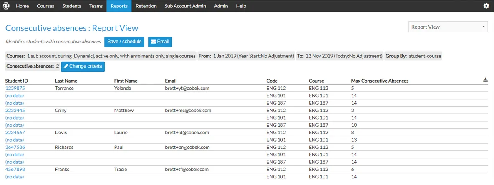The height and width of the screenshot is (185, 494).
Task: Click email brett+mc@cobek.com
Action: pos(188,110)
